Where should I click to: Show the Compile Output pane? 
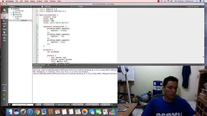77,105
